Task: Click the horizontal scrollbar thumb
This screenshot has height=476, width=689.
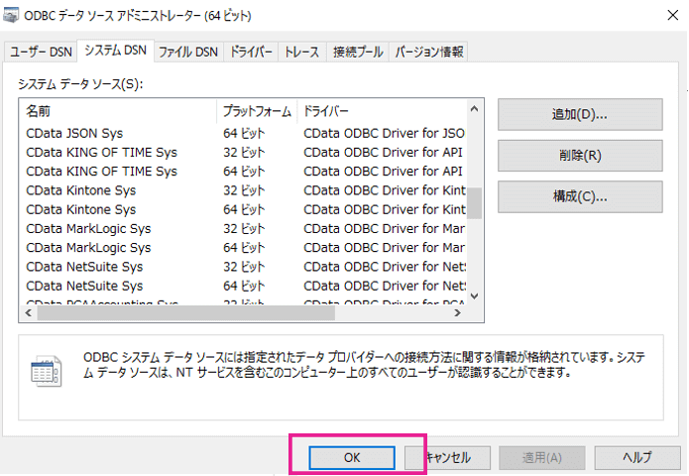Action: [x=186, y=313]
